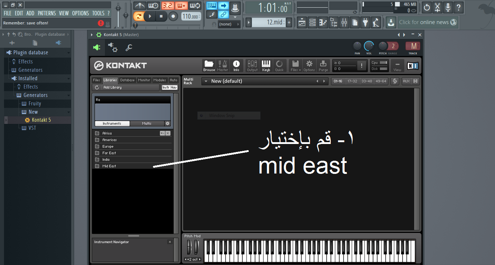Toggle the AUX sends button
This screenshot has width=495, height=265.
tap(406, 81)
